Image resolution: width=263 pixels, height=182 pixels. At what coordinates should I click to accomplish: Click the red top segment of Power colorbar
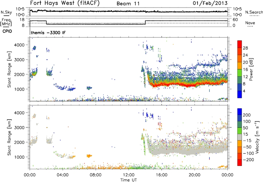(240, 44)
